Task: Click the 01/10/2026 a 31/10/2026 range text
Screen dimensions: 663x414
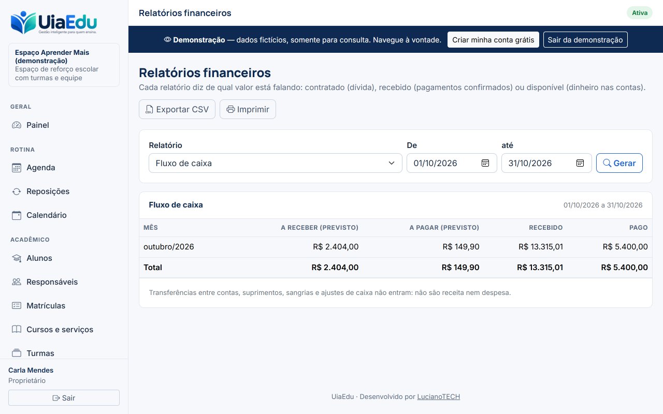Action: tap(603, 205)
